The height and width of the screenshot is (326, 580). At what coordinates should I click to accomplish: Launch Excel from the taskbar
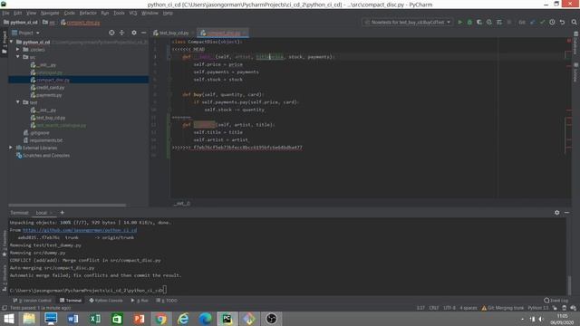95,319
